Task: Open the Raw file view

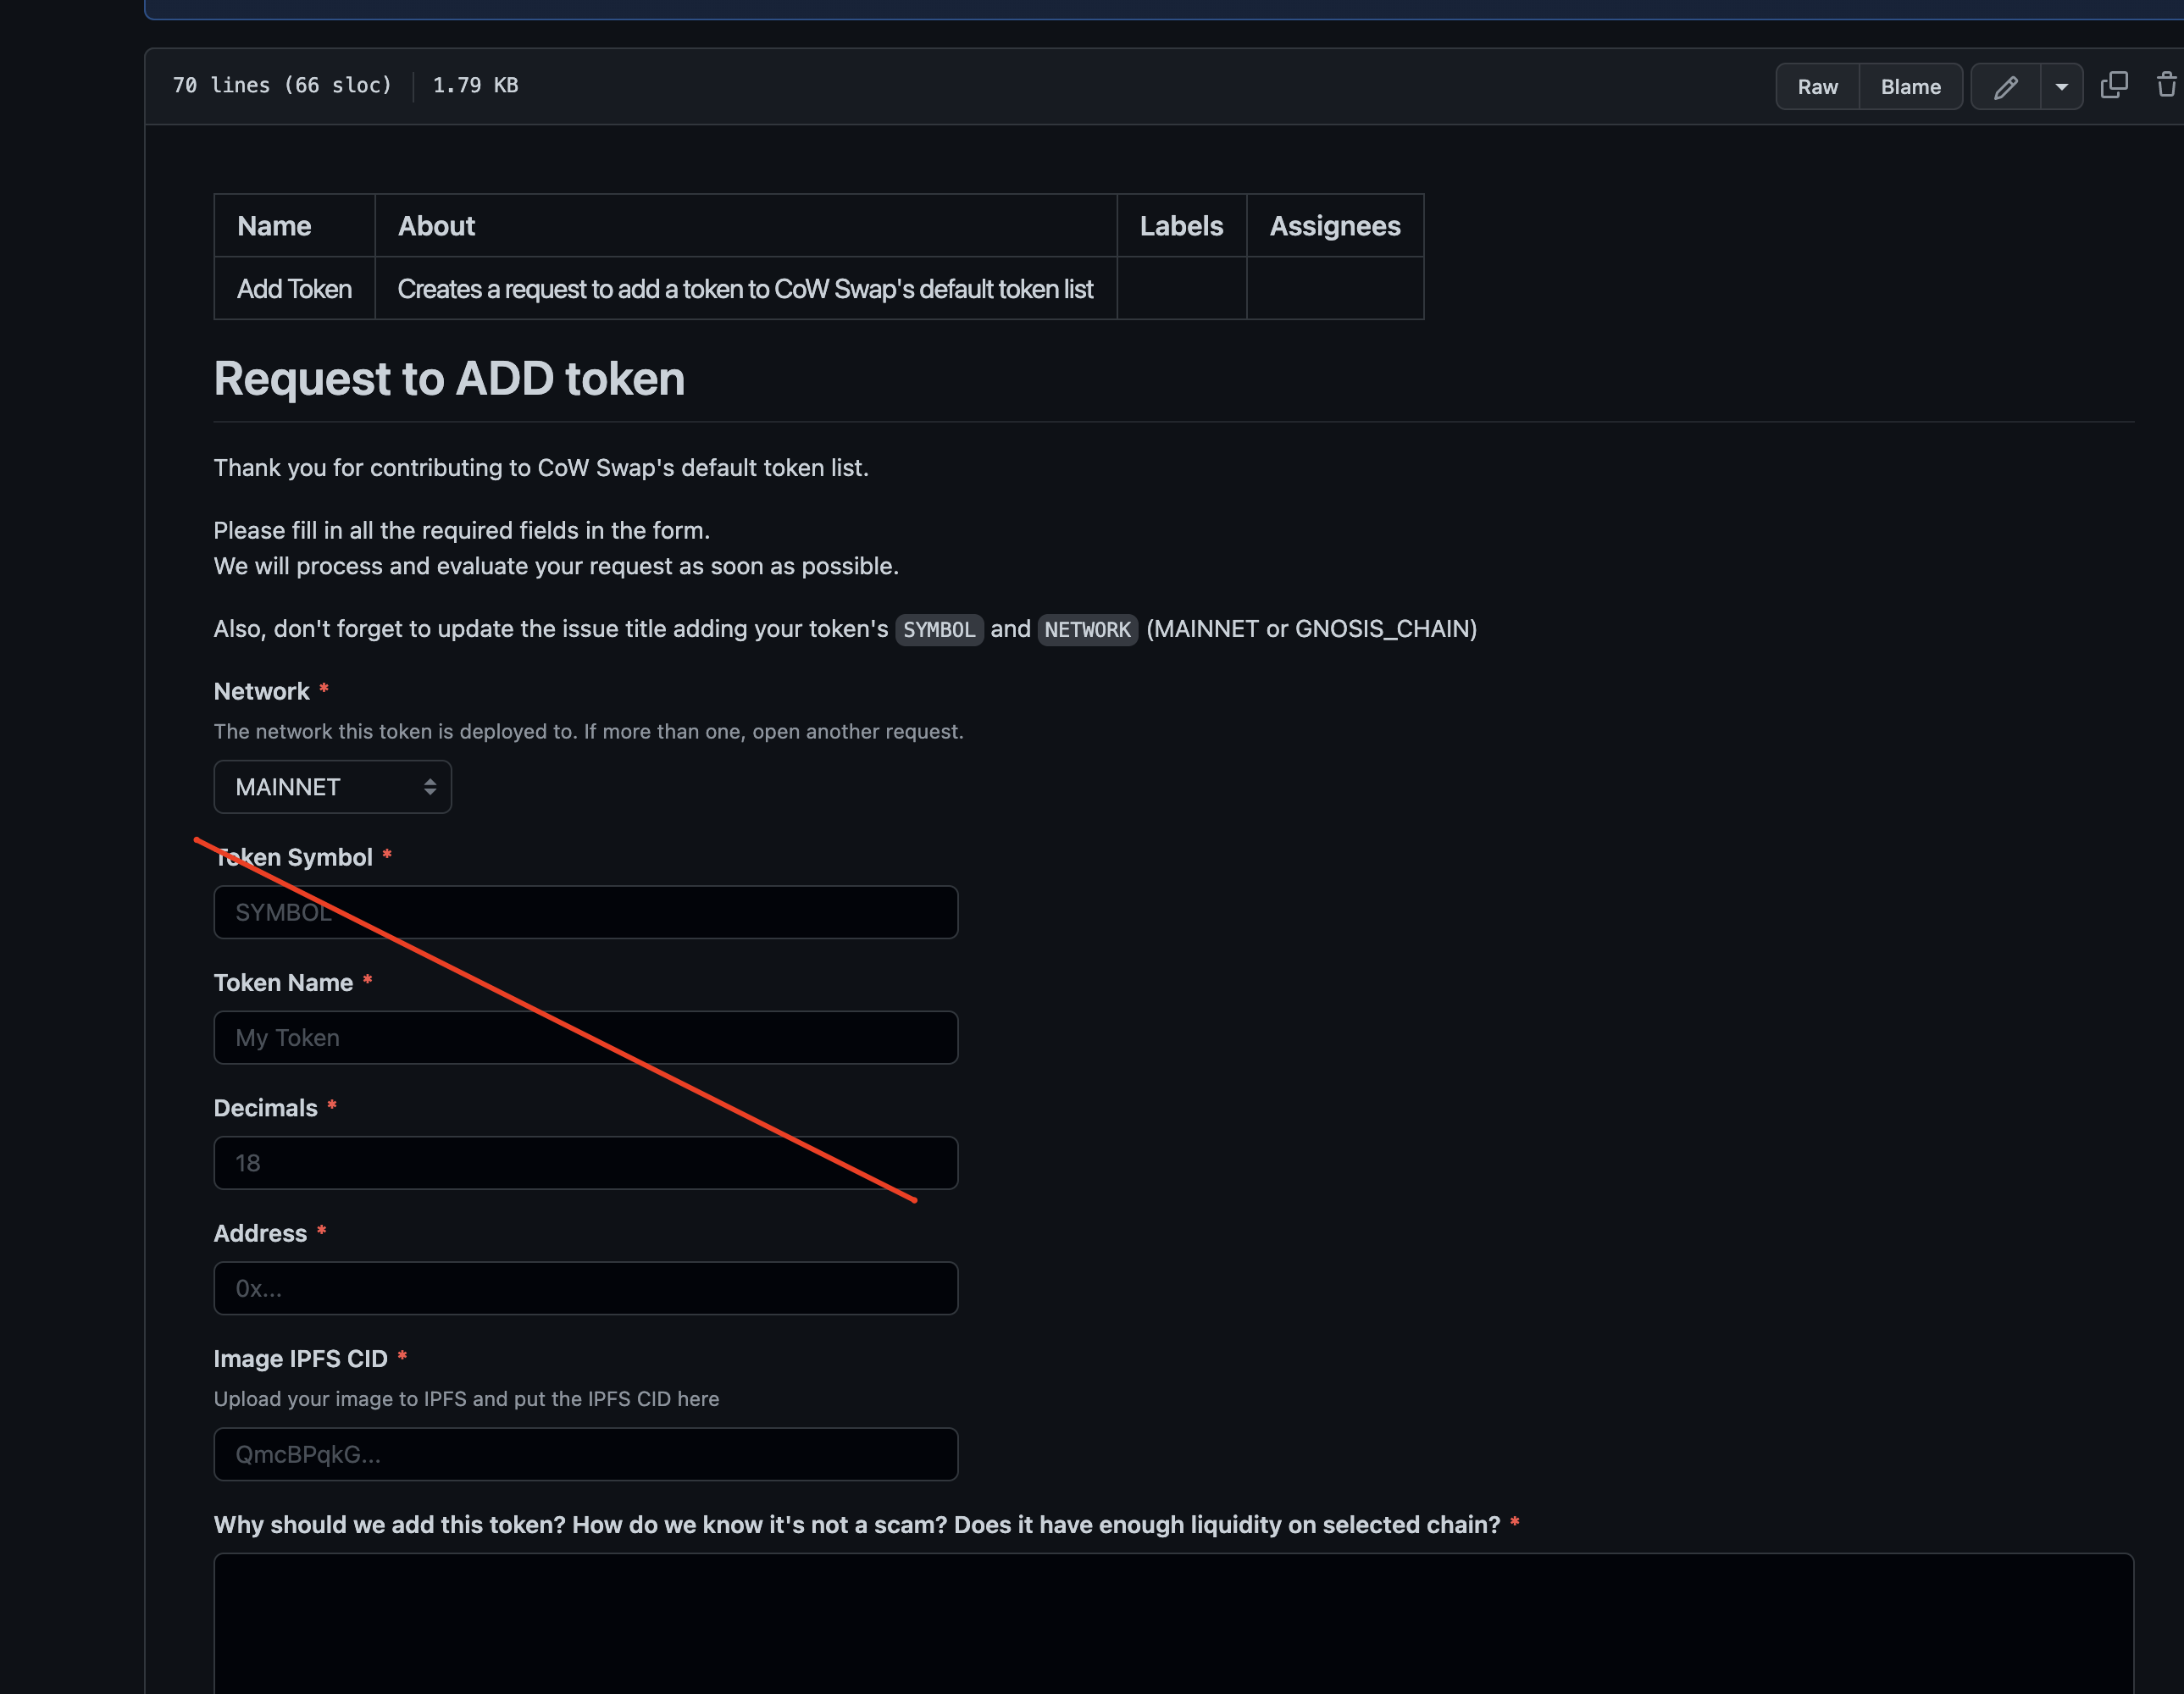Action: (x=1817, y=87)
